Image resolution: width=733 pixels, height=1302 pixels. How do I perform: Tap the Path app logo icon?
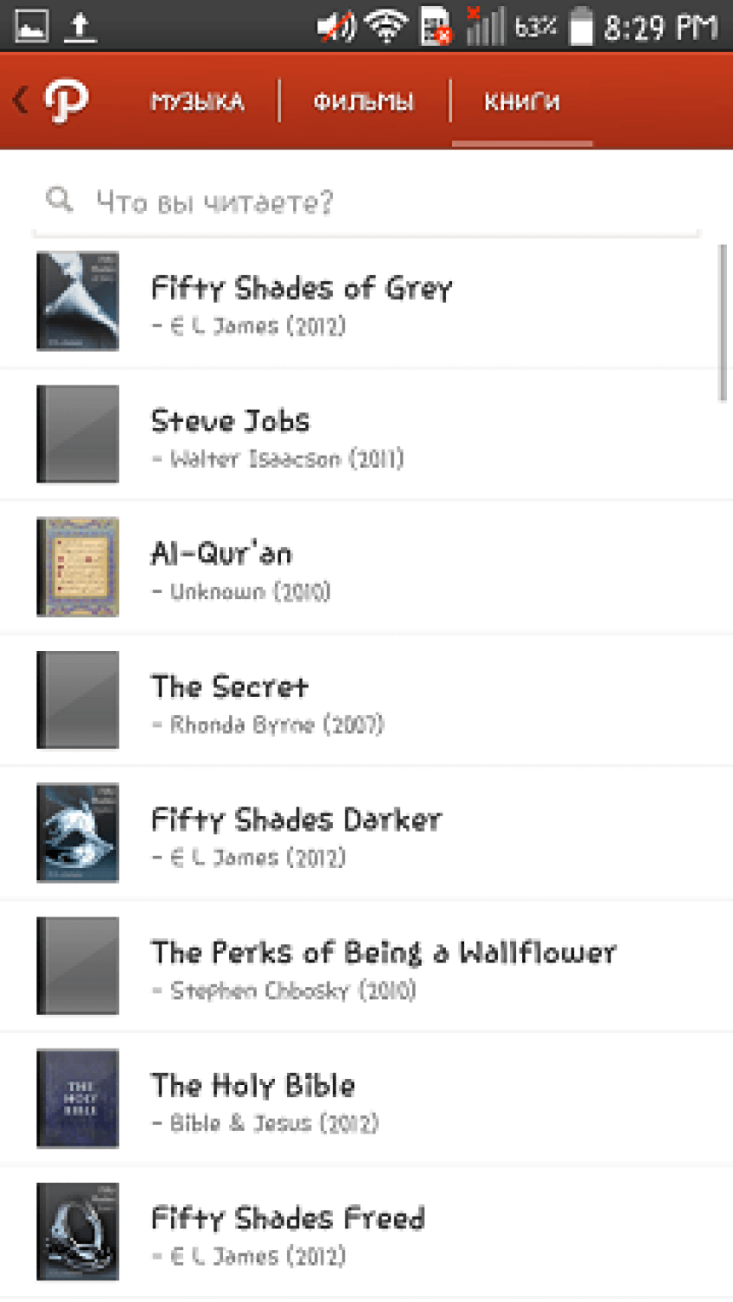point(66,101)
